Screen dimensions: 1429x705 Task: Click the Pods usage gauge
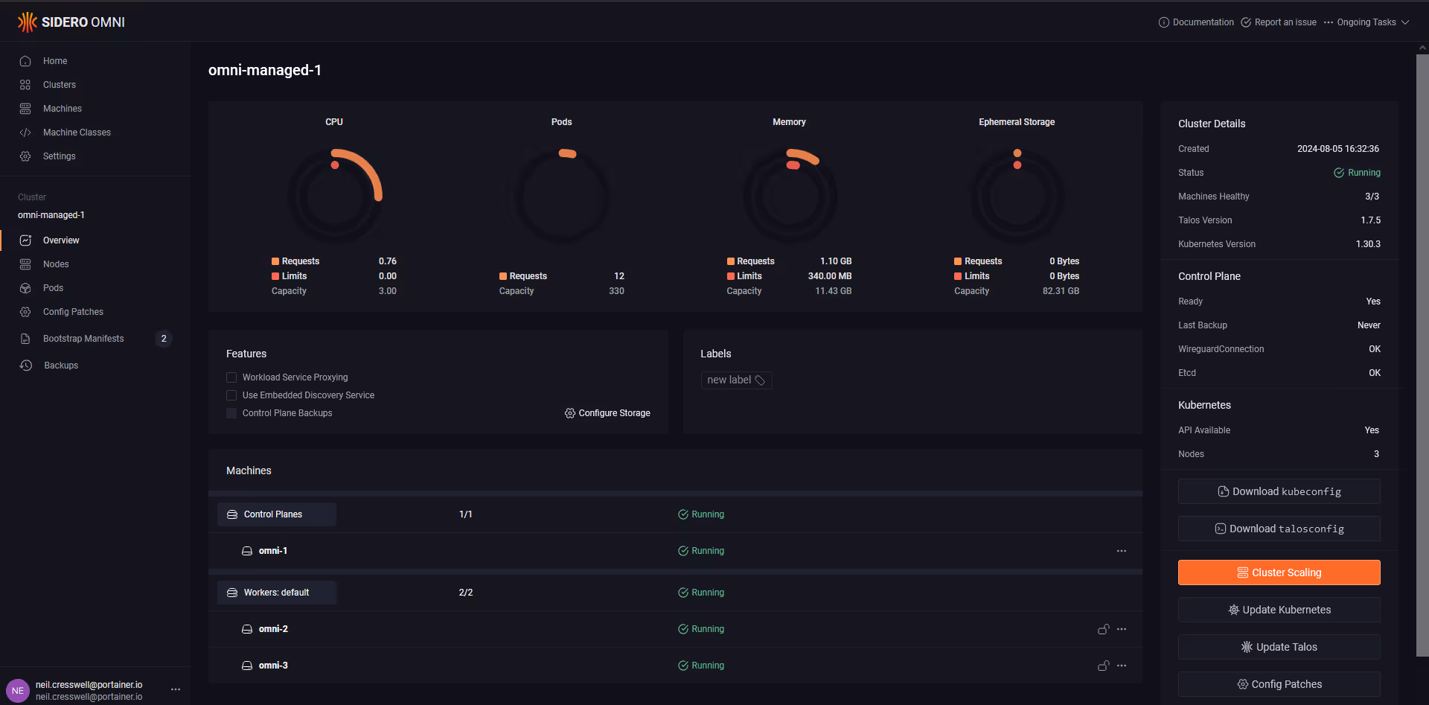coord(563,196)
